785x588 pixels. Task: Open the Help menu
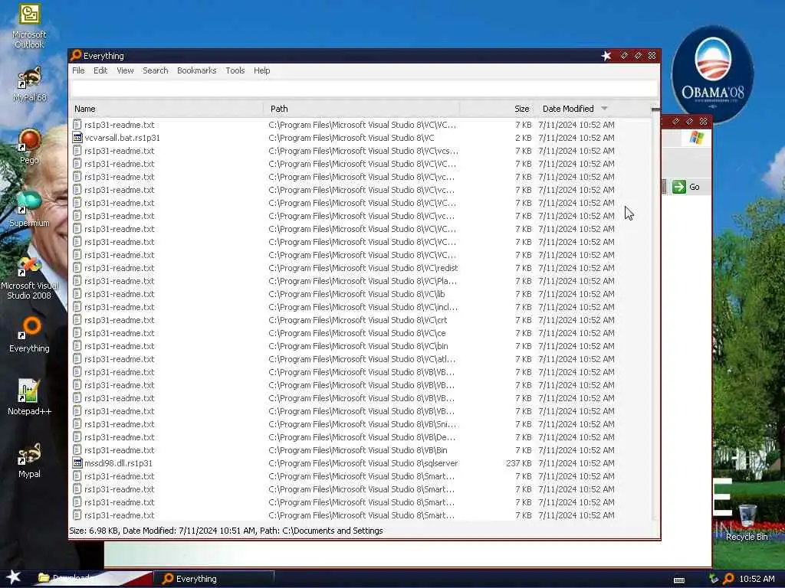(262, 70)
